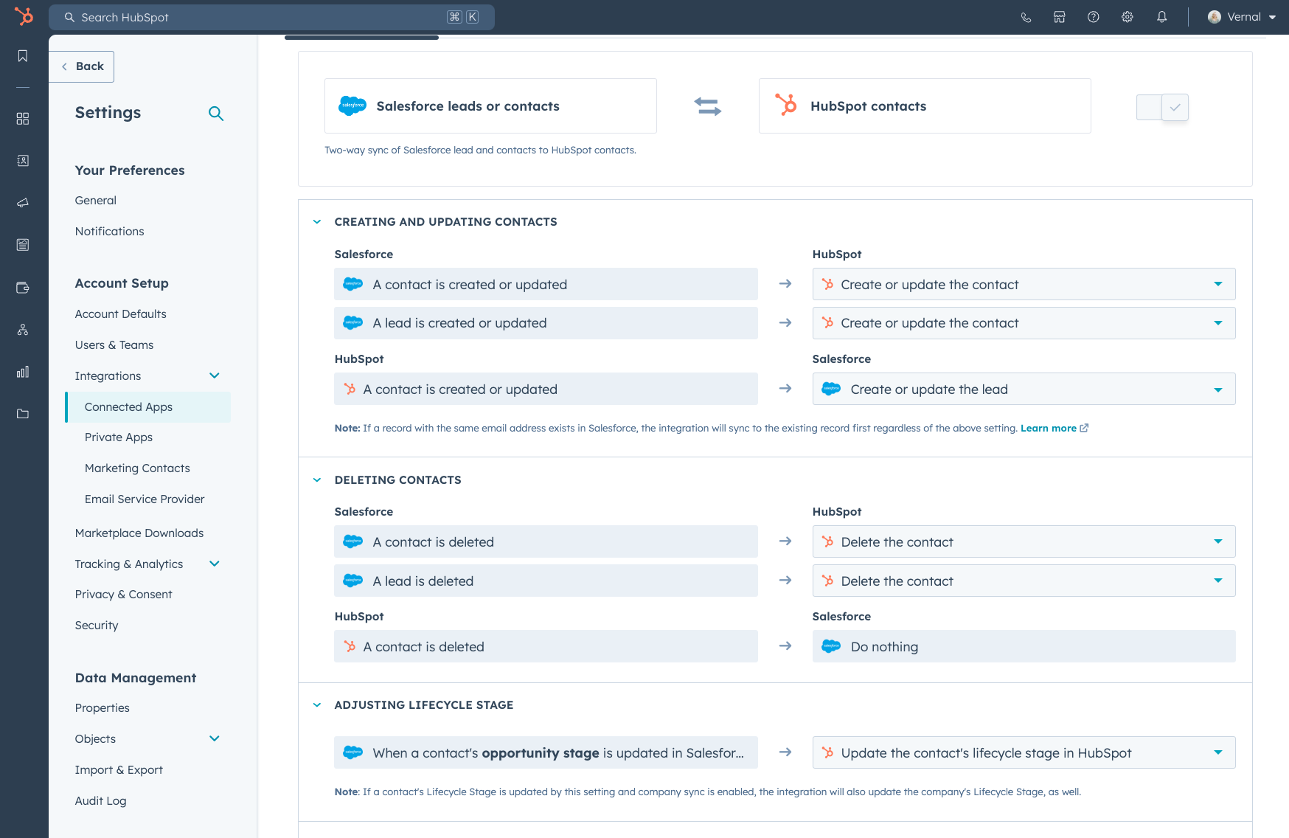Image resolution: width=1289 pixels, height=838 pixels.
Task: Click the Salesforce leads or contacts card
Action: [x=490, y=106]
